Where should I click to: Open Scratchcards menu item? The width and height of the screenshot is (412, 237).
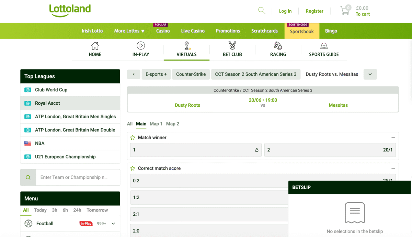264,31
